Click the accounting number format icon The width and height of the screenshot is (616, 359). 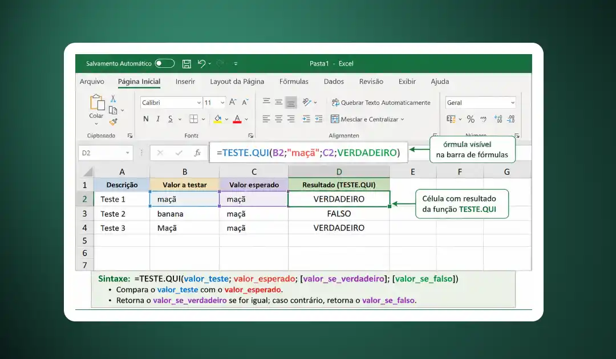(x=451, y=119)
